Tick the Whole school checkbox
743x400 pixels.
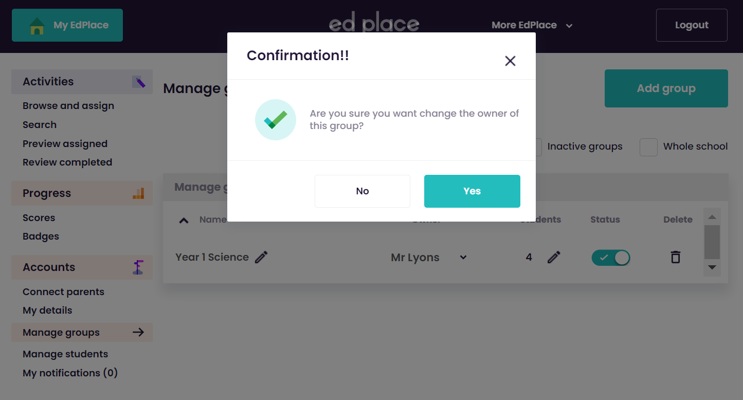[x=648, y=147]
